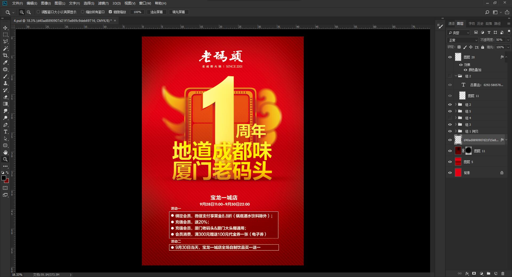This screenshot has height=277, width=512.
Task: Select the Move tool
Action: click(x=5, y=28)
